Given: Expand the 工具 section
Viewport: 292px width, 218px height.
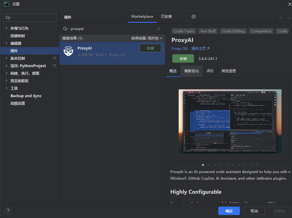Looking at the screenshot, I should (x=7, y=88).
